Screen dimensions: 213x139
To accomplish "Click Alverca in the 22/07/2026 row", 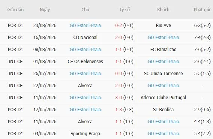I will click(85, 86).
